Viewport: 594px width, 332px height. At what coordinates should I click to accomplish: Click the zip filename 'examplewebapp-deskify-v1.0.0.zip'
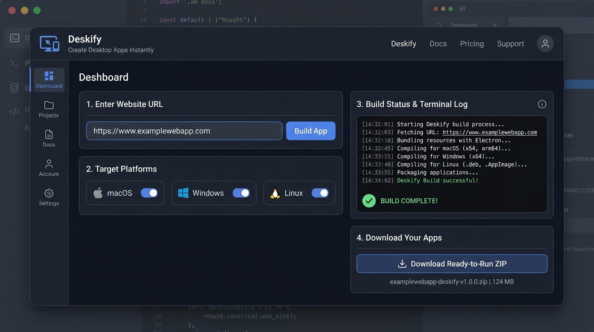439,281
